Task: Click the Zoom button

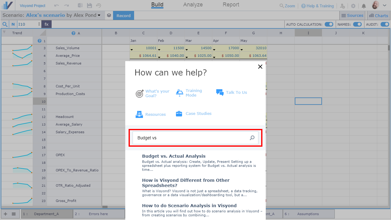Action: pyautogui.click(x=287, y=6)
